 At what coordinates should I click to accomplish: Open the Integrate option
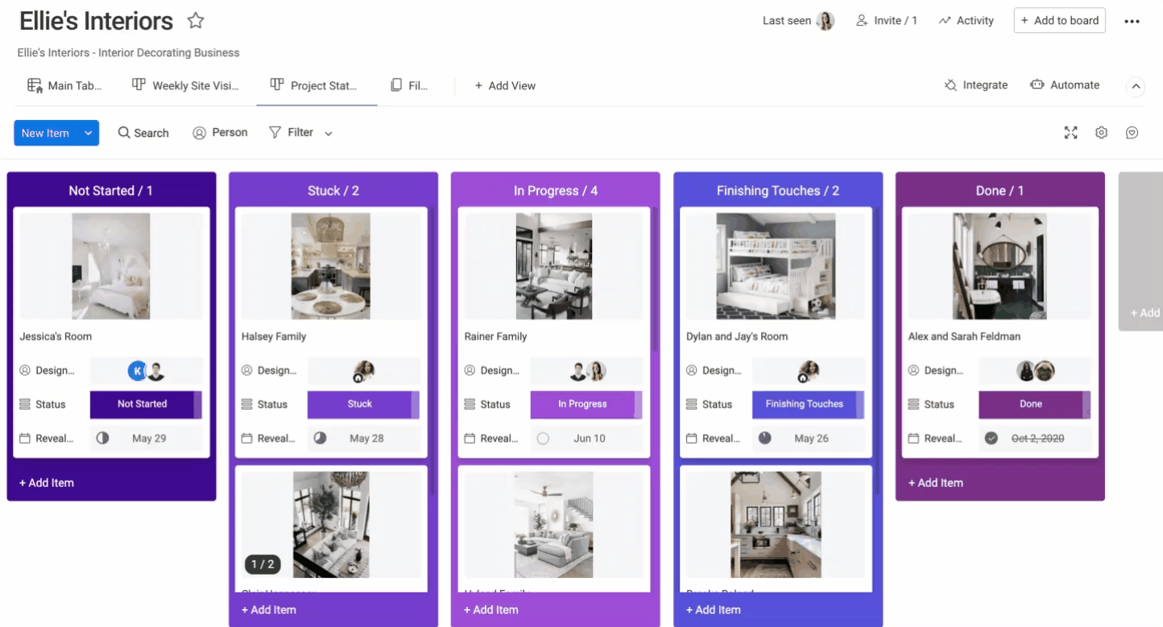click(976, 85)
